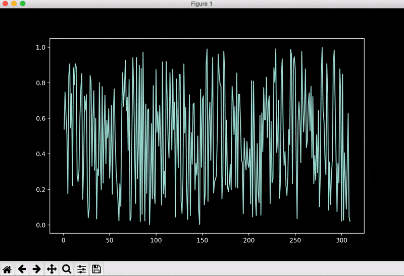
Task: Click y-axis tick label 0.8
Action: pos(40,83)
